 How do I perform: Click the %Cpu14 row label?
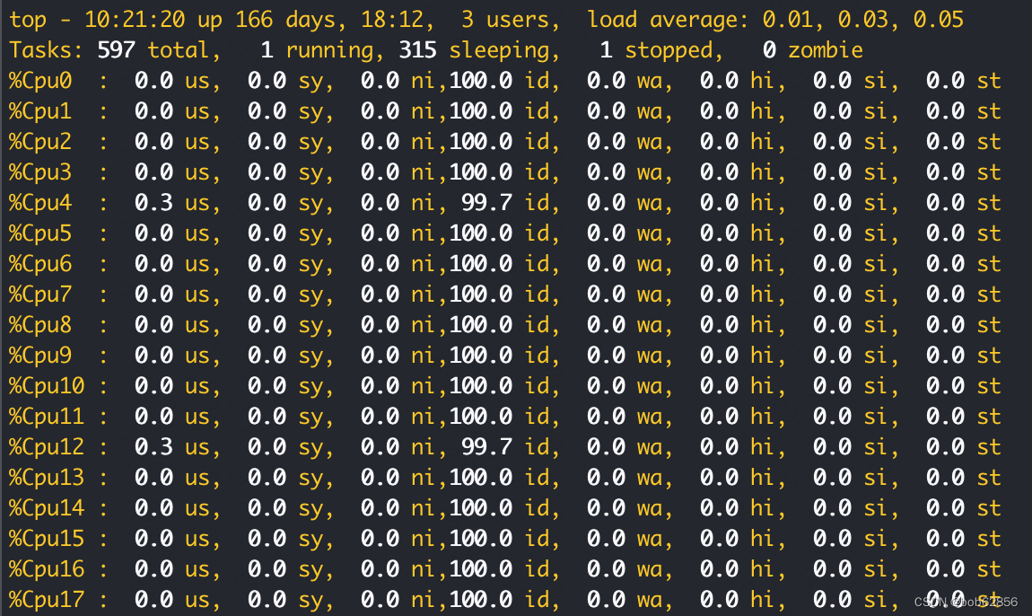coord(47,508)
